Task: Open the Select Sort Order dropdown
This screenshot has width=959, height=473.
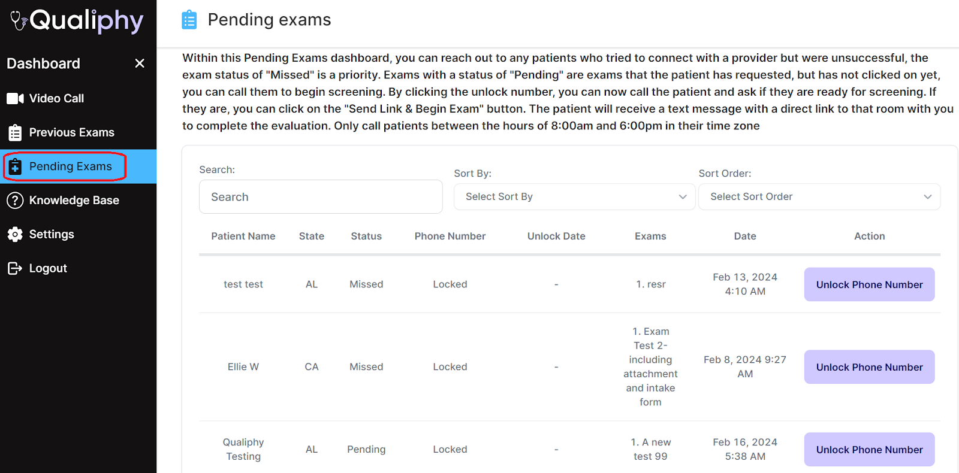Action: [819, 197]
